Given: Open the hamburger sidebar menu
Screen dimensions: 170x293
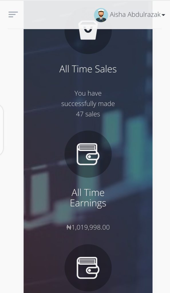Looking at the screenshot, I should coord(13,14).
